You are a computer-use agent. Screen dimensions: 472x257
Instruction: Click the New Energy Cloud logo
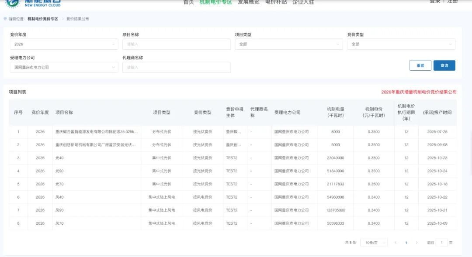pos(33,3)
